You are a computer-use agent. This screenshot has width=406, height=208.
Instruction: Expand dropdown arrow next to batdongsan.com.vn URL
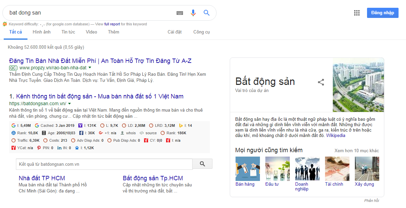[69, 103]
